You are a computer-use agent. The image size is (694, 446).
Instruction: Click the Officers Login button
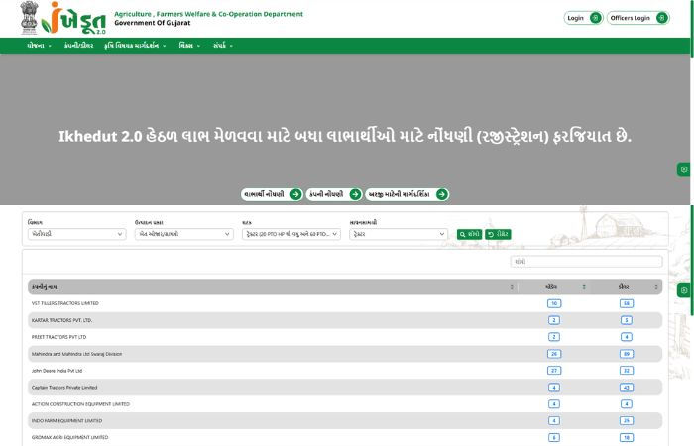click(x=637, y=18)
